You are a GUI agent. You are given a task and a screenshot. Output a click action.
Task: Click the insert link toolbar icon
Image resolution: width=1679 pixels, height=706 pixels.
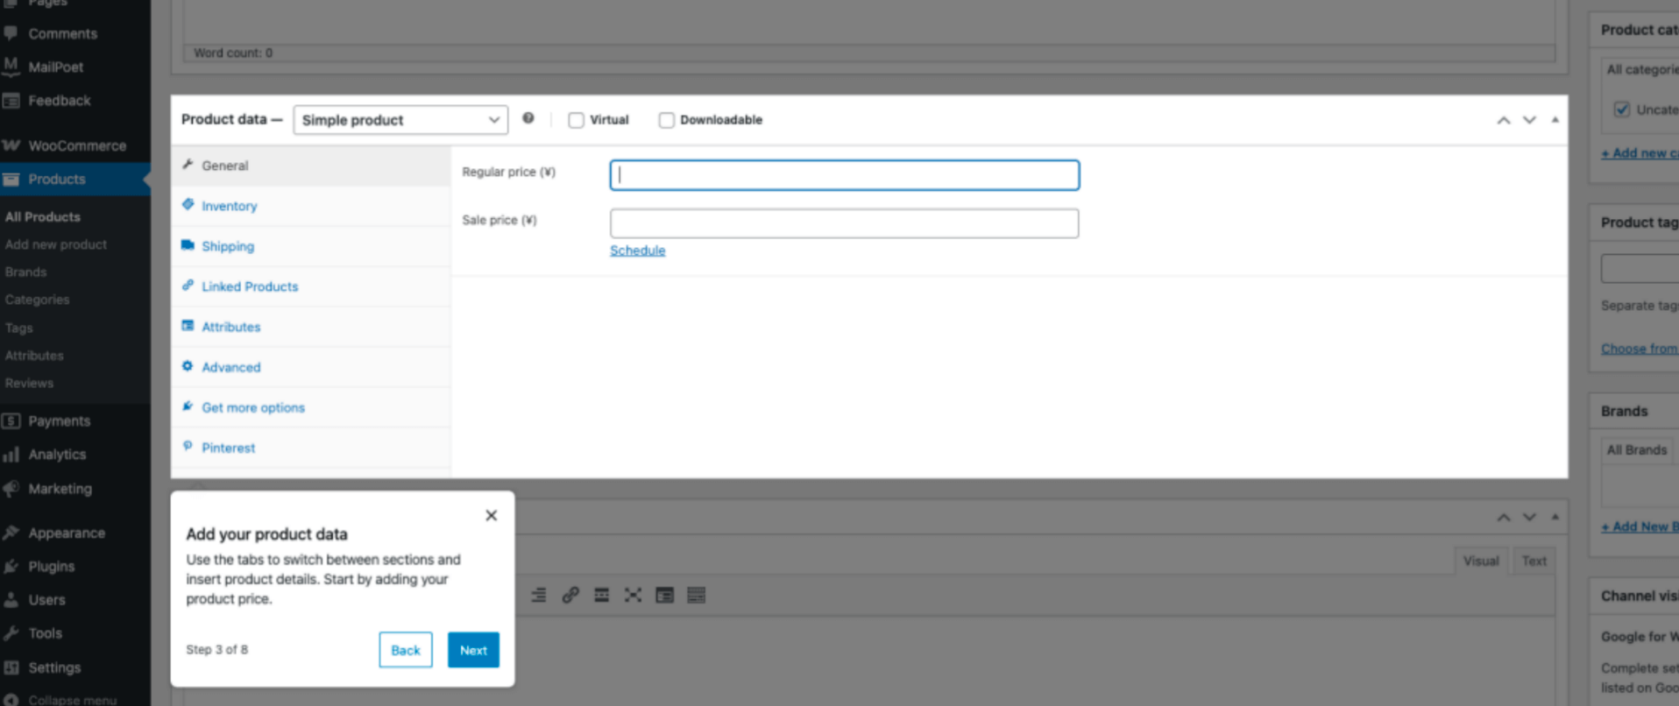coord(570,596)
